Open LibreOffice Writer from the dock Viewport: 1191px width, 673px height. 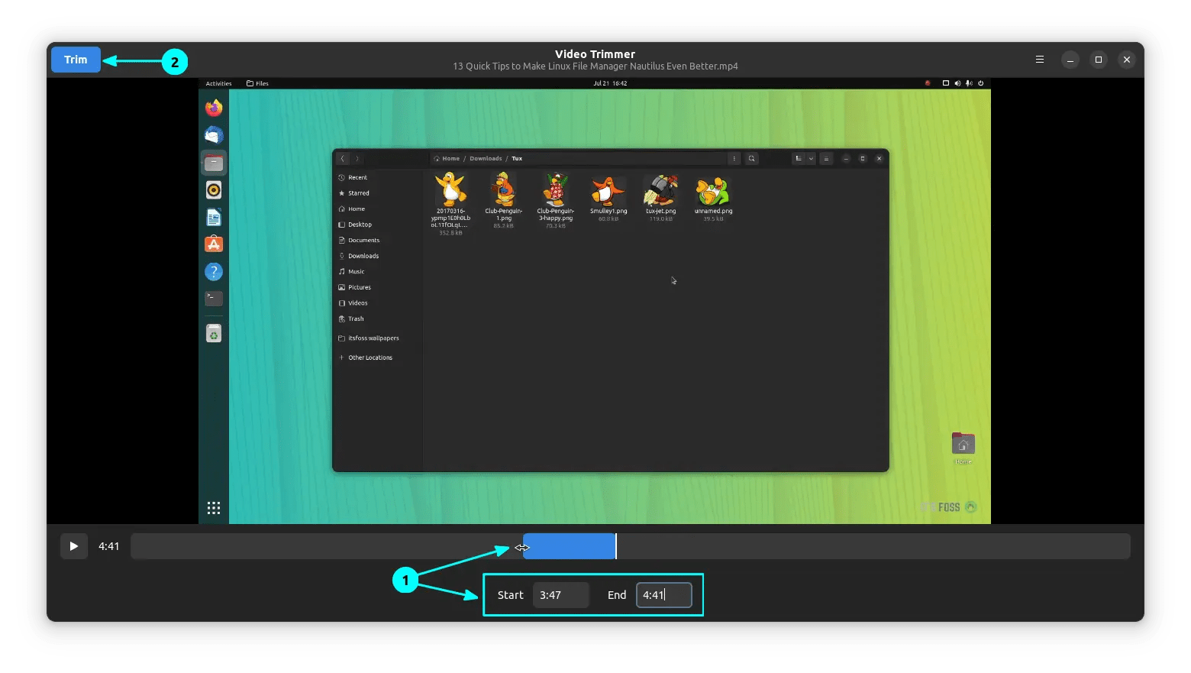(x=213, y=217)
